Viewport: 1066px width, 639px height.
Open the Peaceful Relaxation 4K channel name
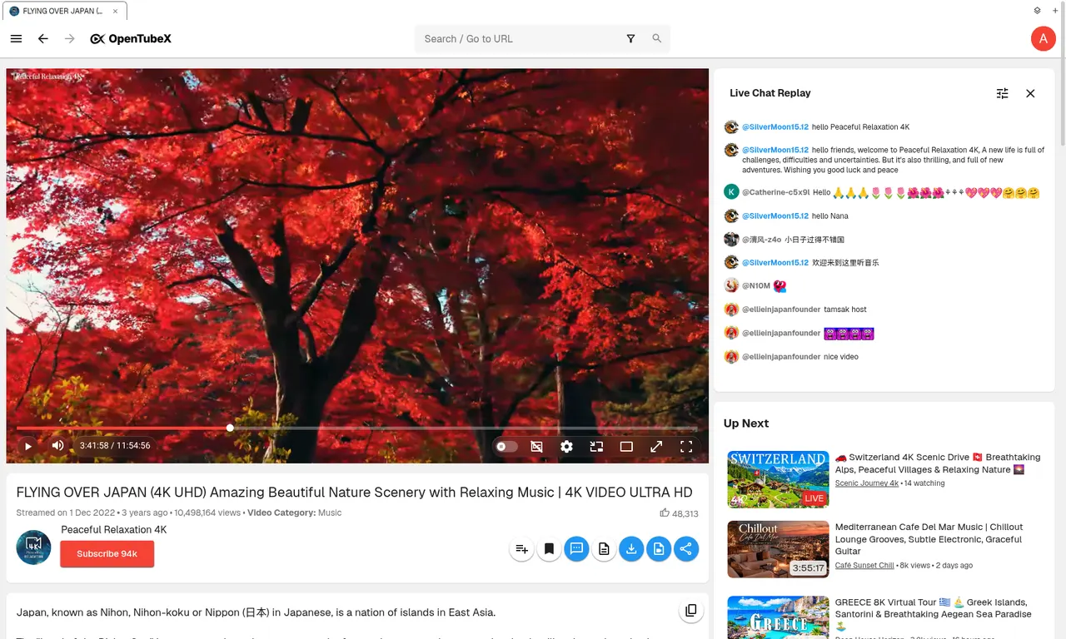[114, 530]
